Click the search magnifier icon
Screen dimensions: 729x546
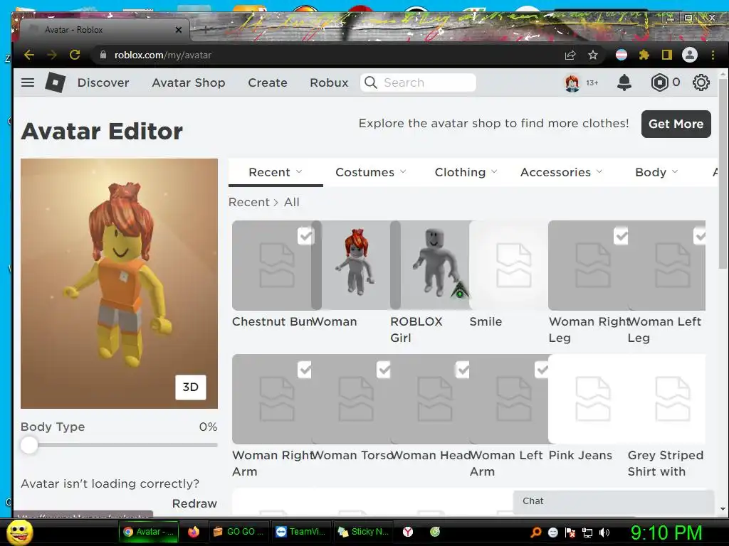point(370,82)
